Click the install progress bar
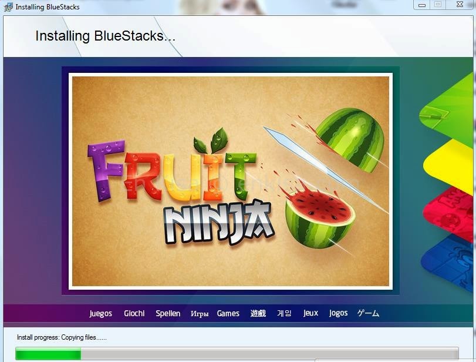The width and height of the screenshot is (476, 362). click(x=237, y=354)
